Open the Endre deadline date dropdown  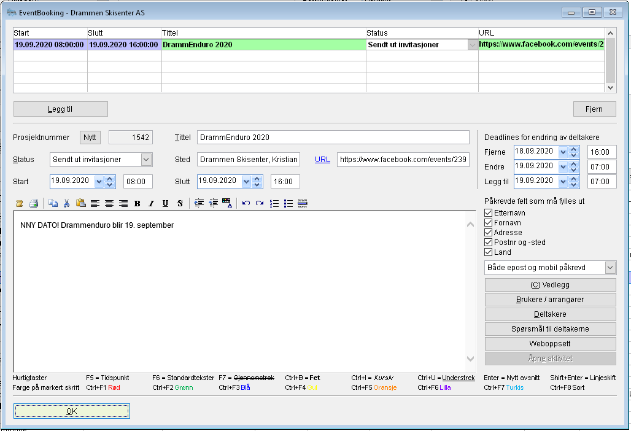click(563, 166)
